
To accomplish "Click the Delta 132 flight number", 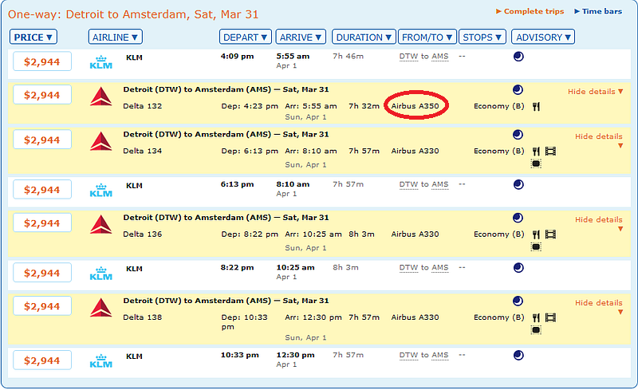I will pos(143,106).
